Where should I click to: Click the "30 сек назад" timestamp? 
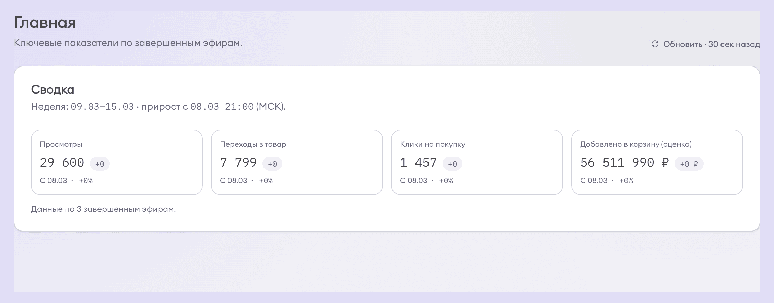click(x=734, y=44)
